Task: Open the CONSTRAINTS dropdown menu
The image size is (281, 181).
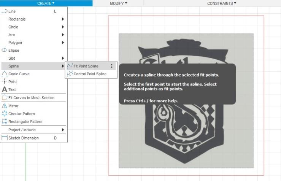Action: pos(222,3)
